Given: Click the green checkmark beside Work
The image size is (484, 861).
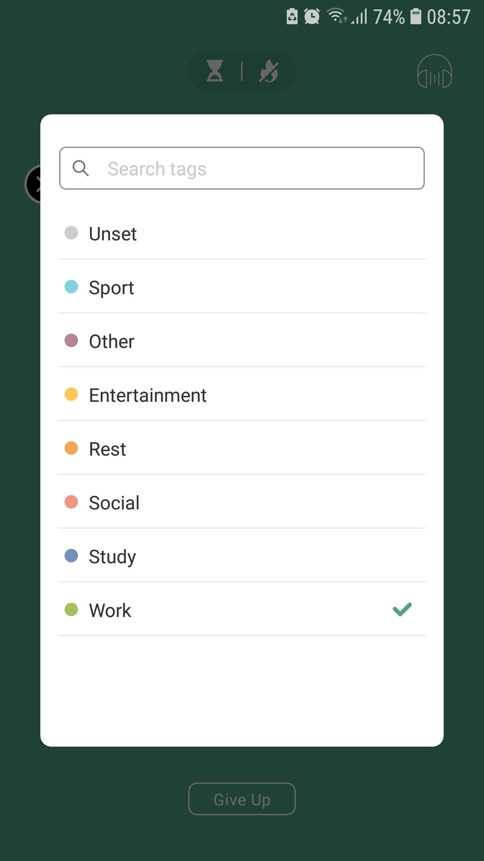Looking at the screenshot, I should click(402, 609).
